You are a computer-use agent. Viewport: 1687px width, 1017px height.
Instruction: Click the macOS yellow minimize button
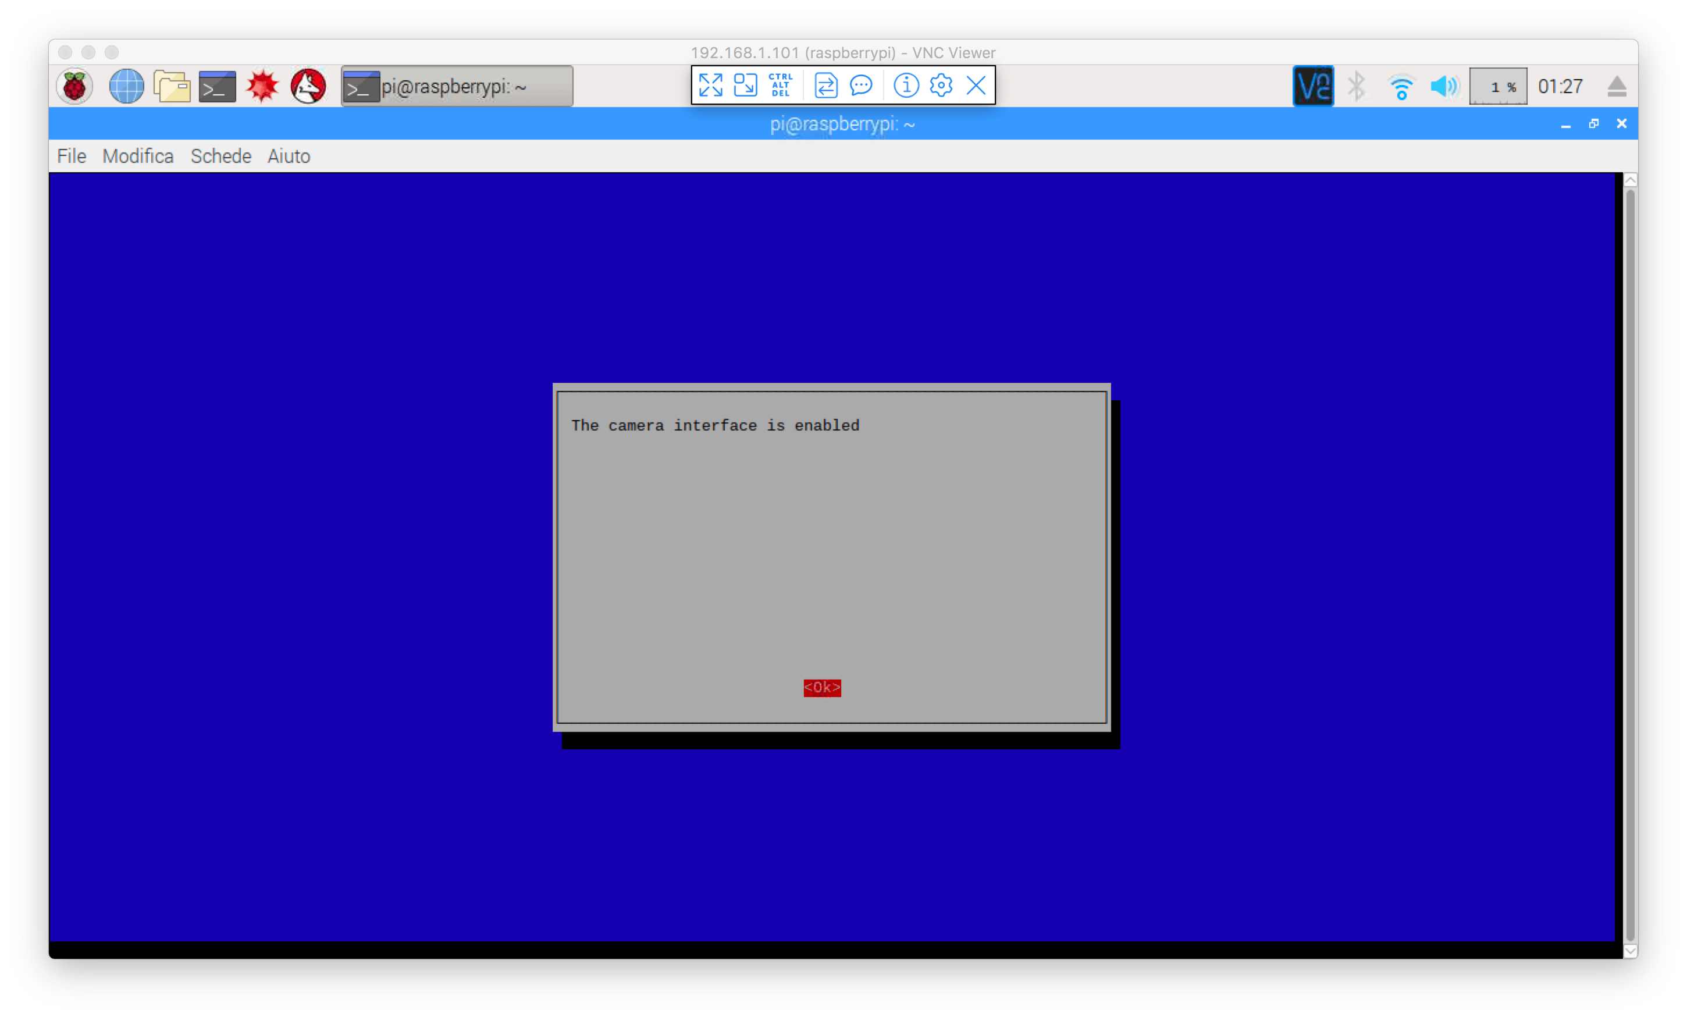coord(88,52)
